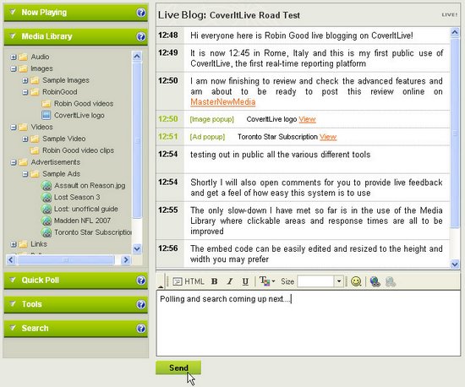Click media library vertical scrollbar thumb
465x387 pixels.
[137, 140]
